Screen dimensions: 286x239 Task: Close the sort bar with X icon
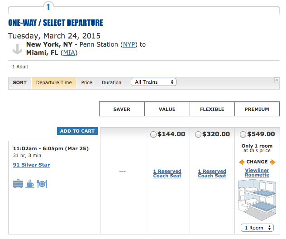[276, 80]
